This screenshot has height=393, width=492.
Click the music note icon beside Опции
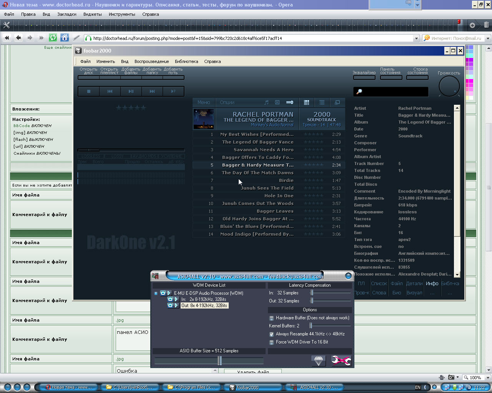pyautogui.click(x=266, y=102)
